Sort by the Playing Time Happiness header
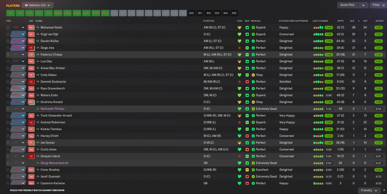387x194 pixels. pyautogui.click(x=293, y=21)
